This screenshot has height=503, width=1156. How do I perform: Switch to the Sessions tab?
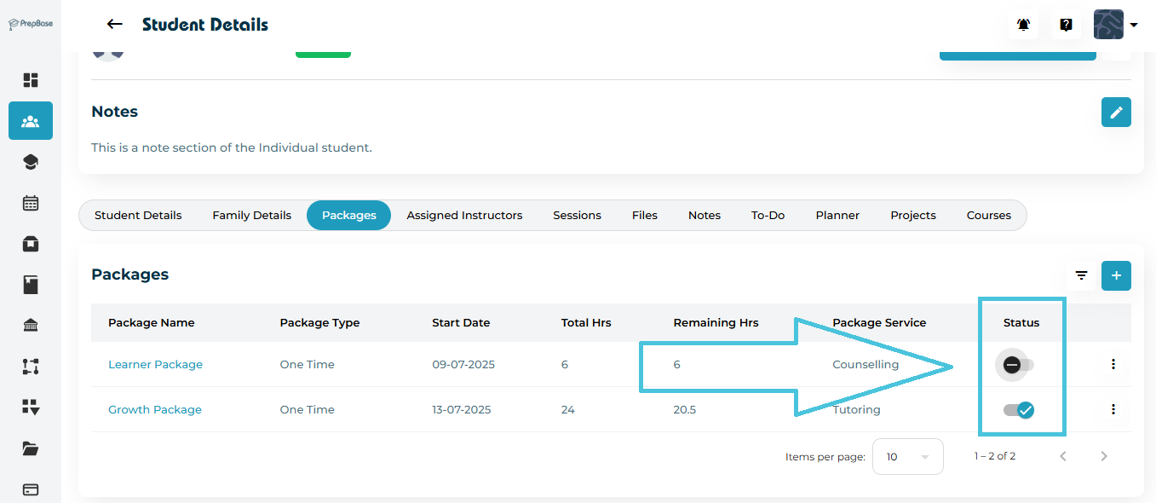click(x=577, y=216)
